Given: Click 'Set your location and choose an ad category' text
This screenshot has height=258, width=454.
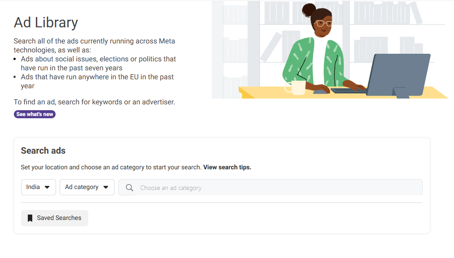Looking at the screenshot, I should coord(111,167).
